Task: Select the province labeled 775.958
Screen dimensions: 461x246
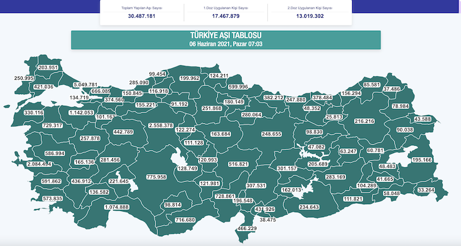Action: pyautogui.click(x=156, y=177)
